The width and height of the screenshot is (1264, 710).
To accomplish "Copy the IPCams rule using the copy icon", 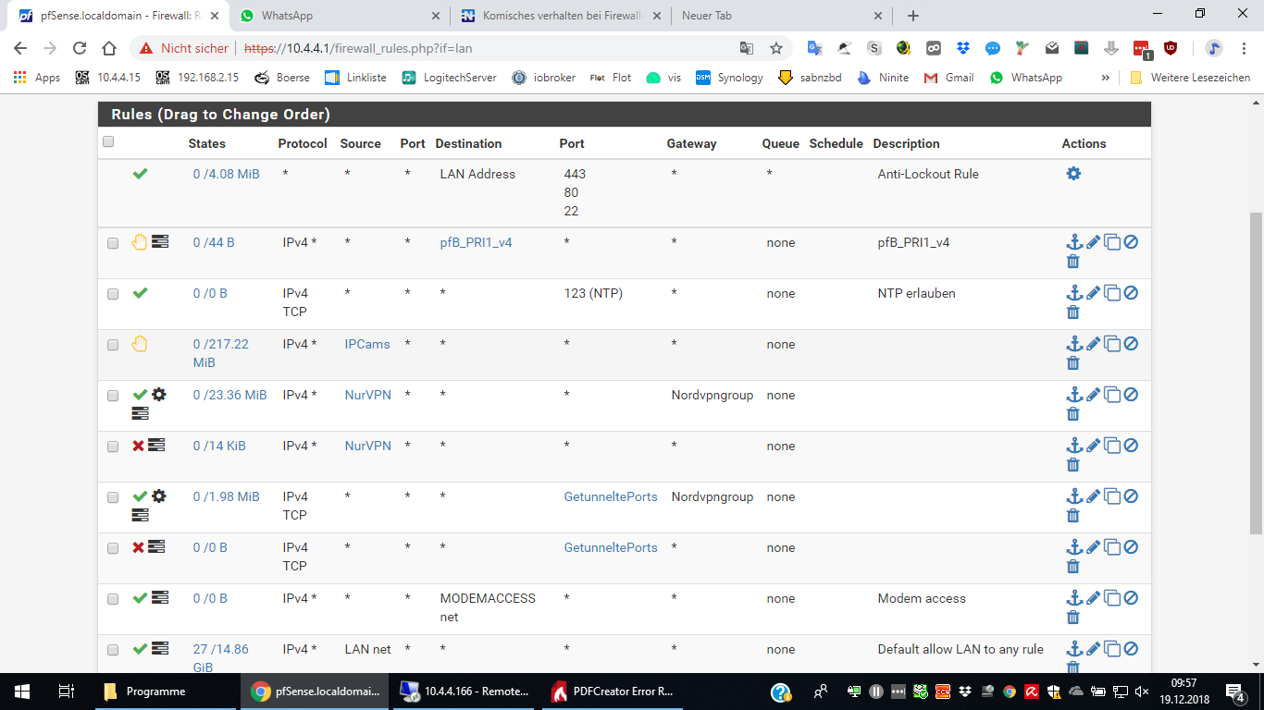I will [1112, 344].
